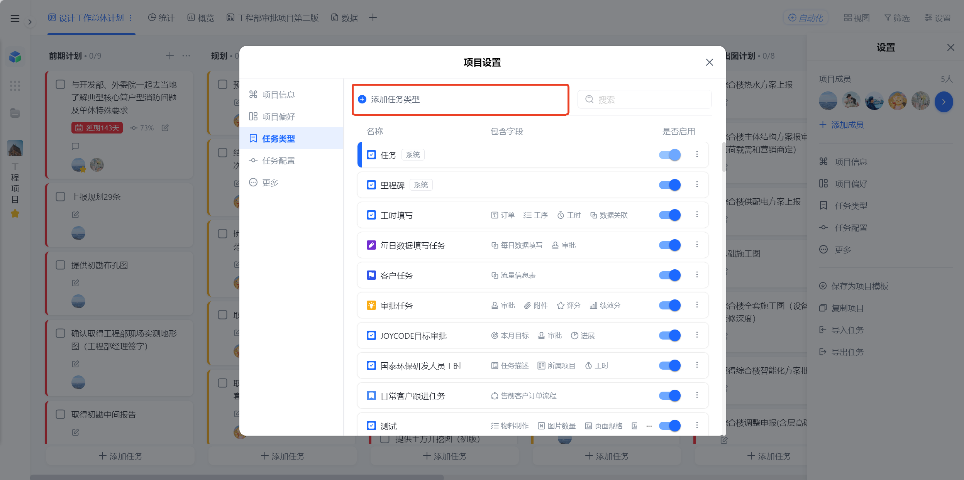This screenshot has width=964, height=480.
Task: Open more options for 任务 row
Action: 697,154
